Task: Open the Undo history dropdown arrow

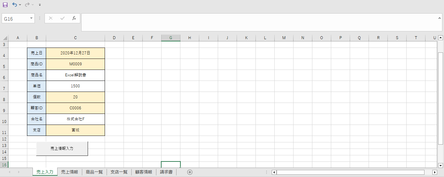Action: (x=20, y=5)
